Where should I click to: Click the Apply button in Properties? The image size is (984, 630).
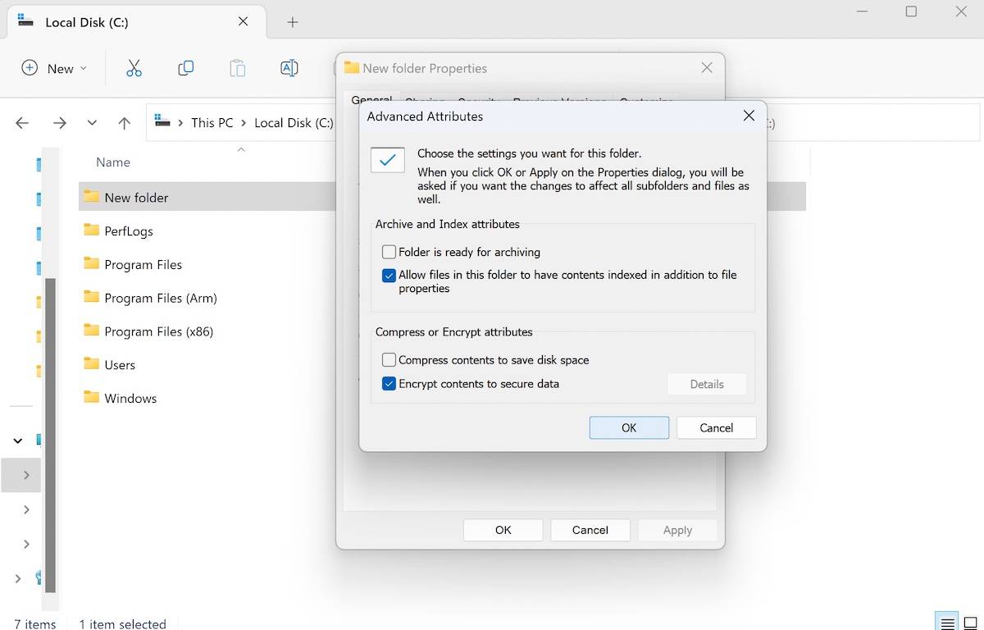coord(677,530)
